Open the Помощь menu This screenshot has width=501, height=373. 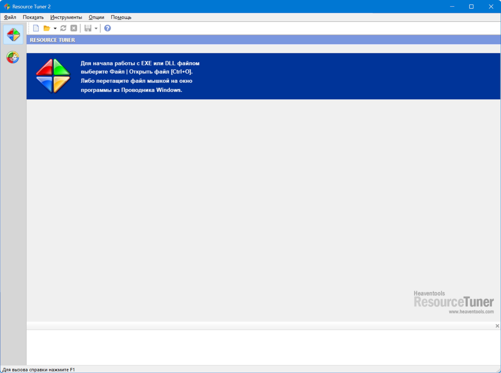121,17
